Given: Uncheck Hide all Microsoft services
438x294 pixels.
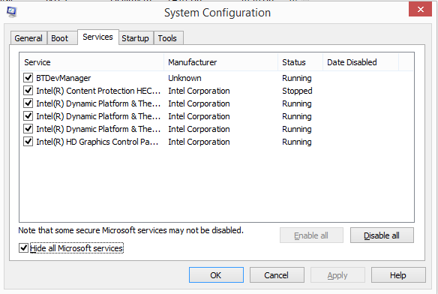Looking at the screenshot, I should [x=23, y=247].
